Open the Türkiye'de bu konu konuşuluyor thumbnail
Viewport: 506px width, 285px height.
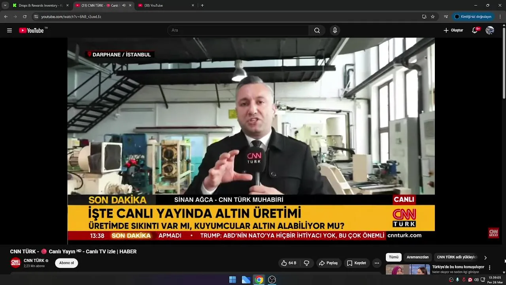coord(408,270)
